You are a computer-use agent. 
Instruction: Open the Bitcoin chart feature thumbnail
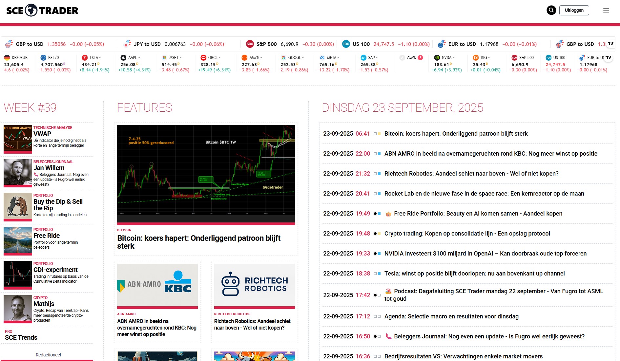(206, 174)
